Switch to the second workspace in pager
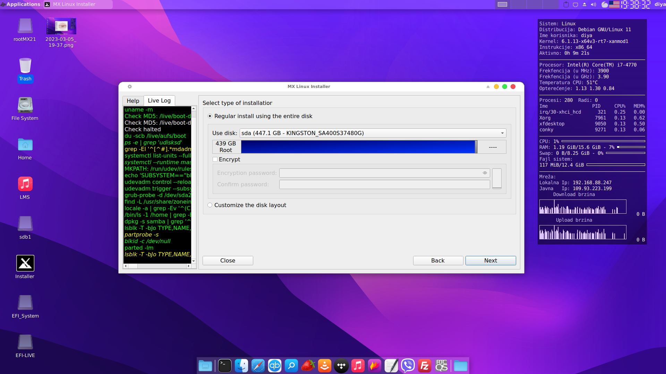Viewport: 666px width, 374px height. pyautogui.click(x=519, y=5)
